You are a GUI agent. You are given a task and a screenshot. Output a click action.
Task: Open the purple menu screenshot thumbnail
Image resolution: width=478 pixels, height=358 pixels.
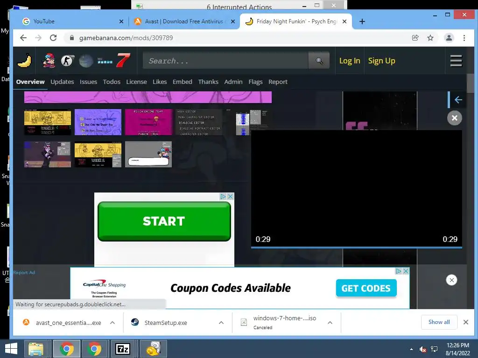coord(98,122)
